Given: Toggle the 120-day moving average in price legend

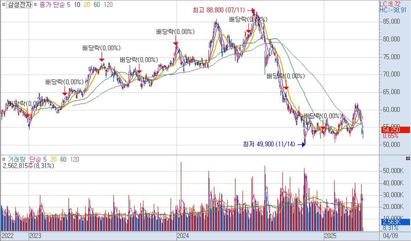Looking at the screenshot, I should click(108, 4).
